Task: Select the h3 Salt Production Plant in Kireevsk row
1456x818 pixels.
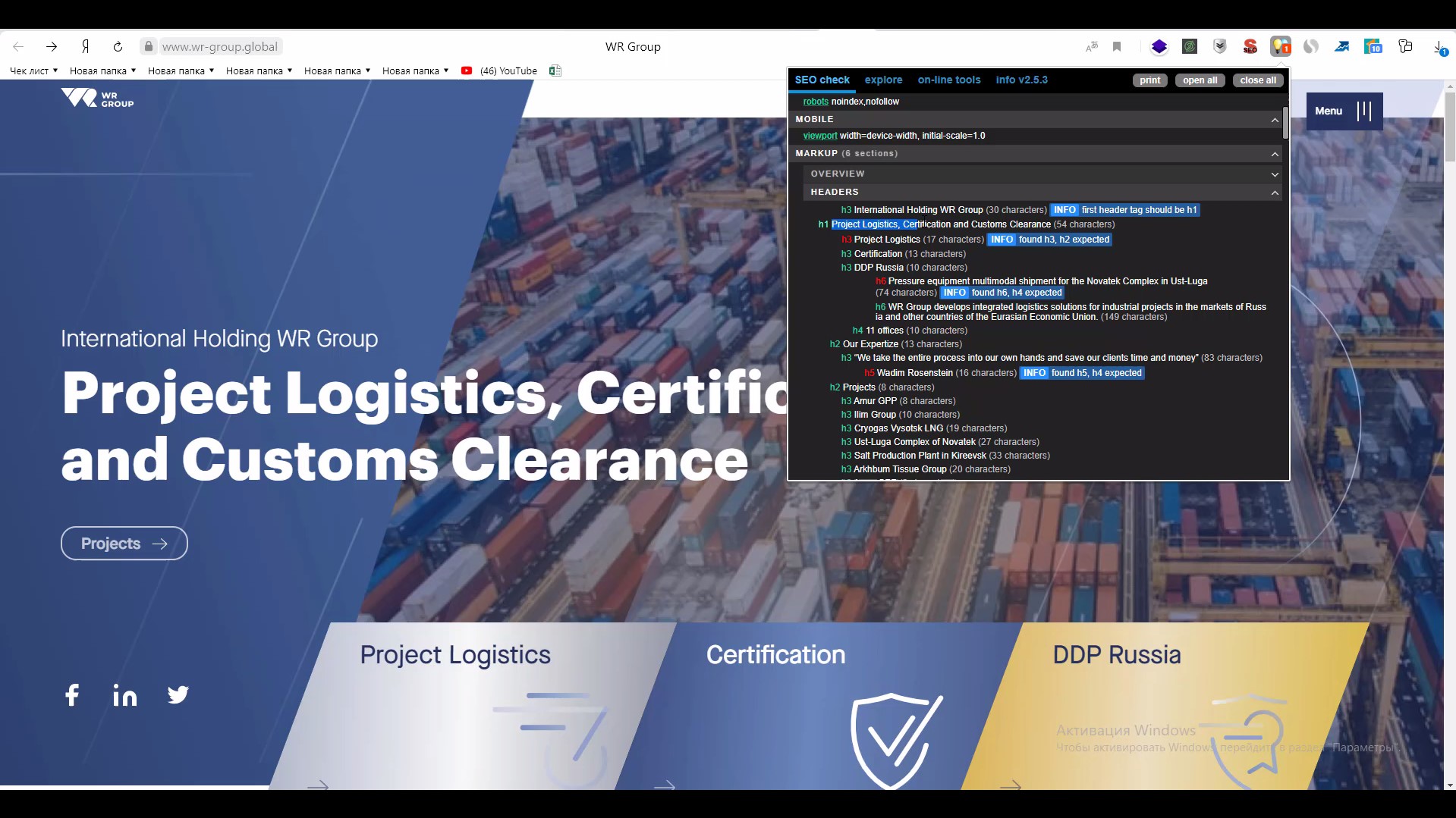Action: click(x=945, y=456)
